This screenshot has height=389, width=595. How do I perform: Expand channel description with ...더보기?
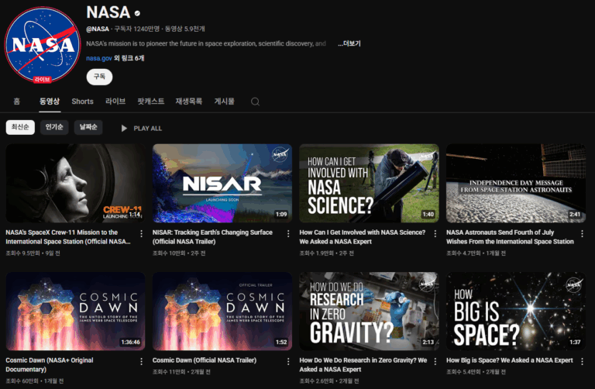tap(349, 43)
